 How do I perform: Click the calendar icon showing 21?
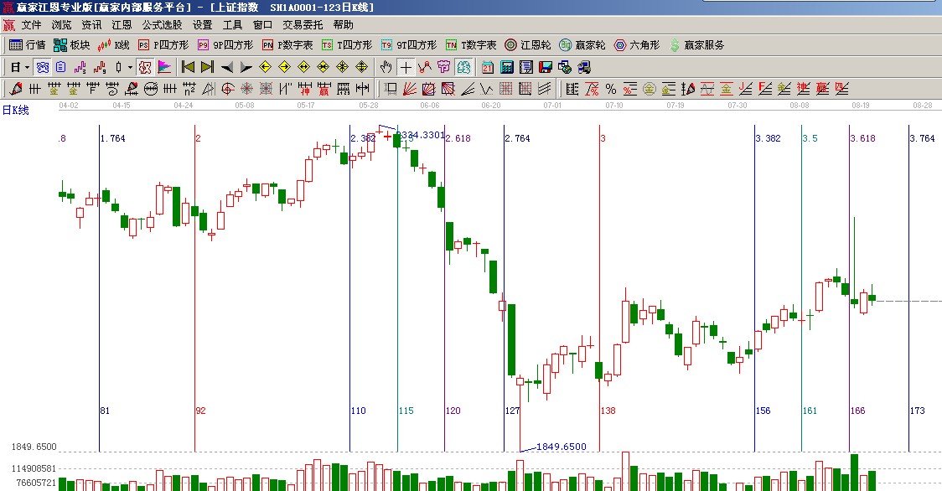[488, 67]
